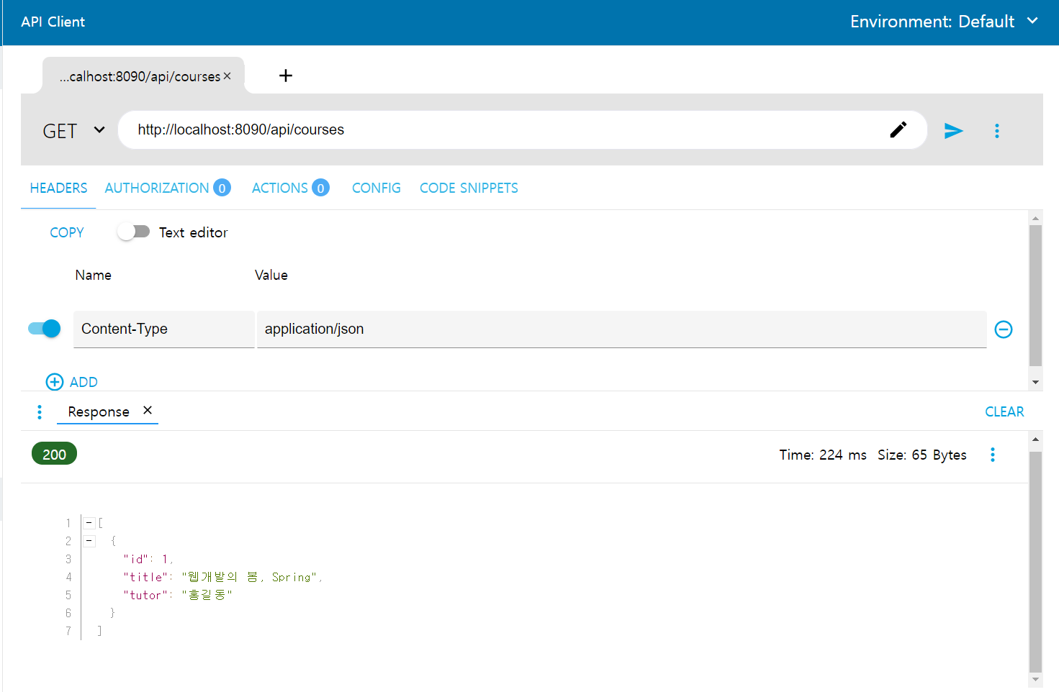Click the "id": 1 response line
The image size is (1059, 692).
pos(148,559)
